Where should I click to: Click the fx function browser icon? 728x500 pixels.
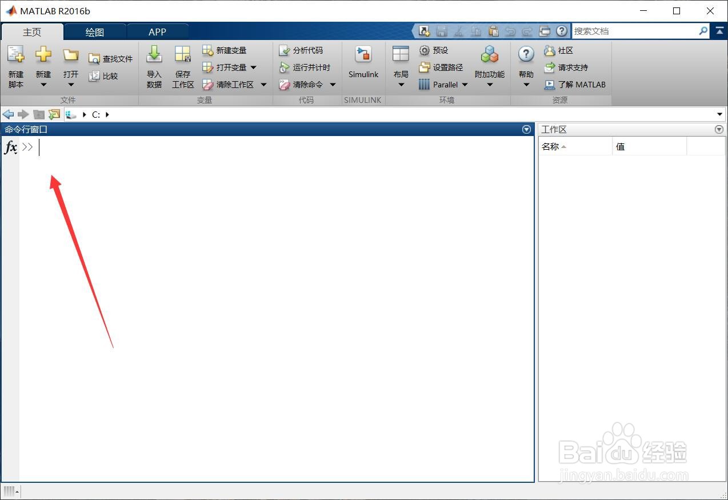[x=10, y=147]
